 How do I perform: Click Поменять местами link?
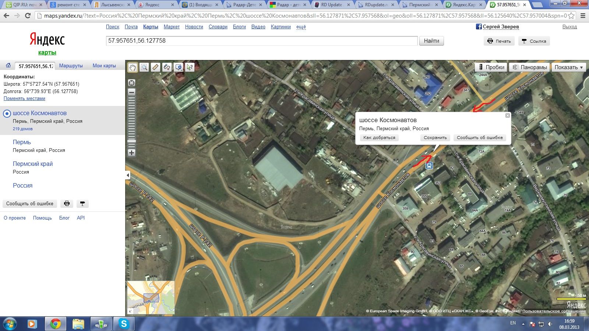pos(24,99)
